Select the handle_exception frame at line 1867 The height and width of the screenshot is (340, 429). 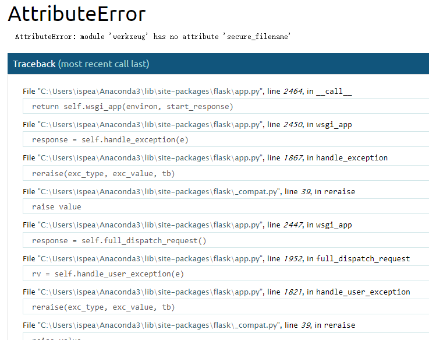pyautogui.click(x=205, y=158)
